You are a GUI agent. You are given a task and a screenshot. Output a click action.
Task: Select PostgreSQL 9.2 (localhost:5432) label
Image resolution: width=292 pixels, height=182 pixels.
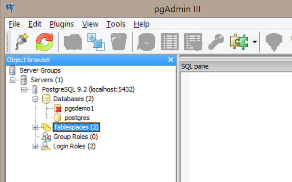(x=88, y=89)
